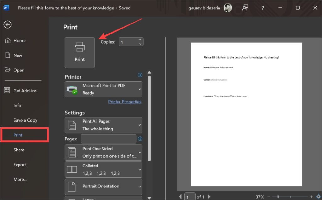
Task: Expand the Print All Pages dropdown
Action: pyautogui.click(x=103, y=125)
